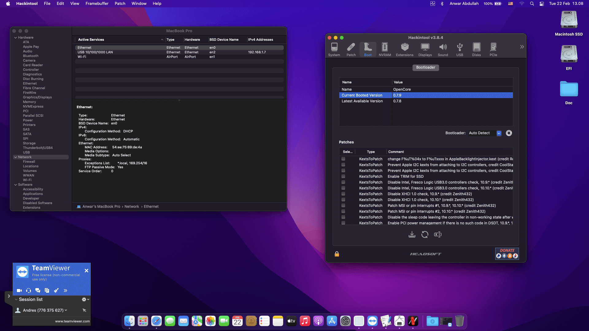Open the Session list settings gear menu
This screenshot has width=589, height=331.
pyautogui.click(x=85, y=299)
